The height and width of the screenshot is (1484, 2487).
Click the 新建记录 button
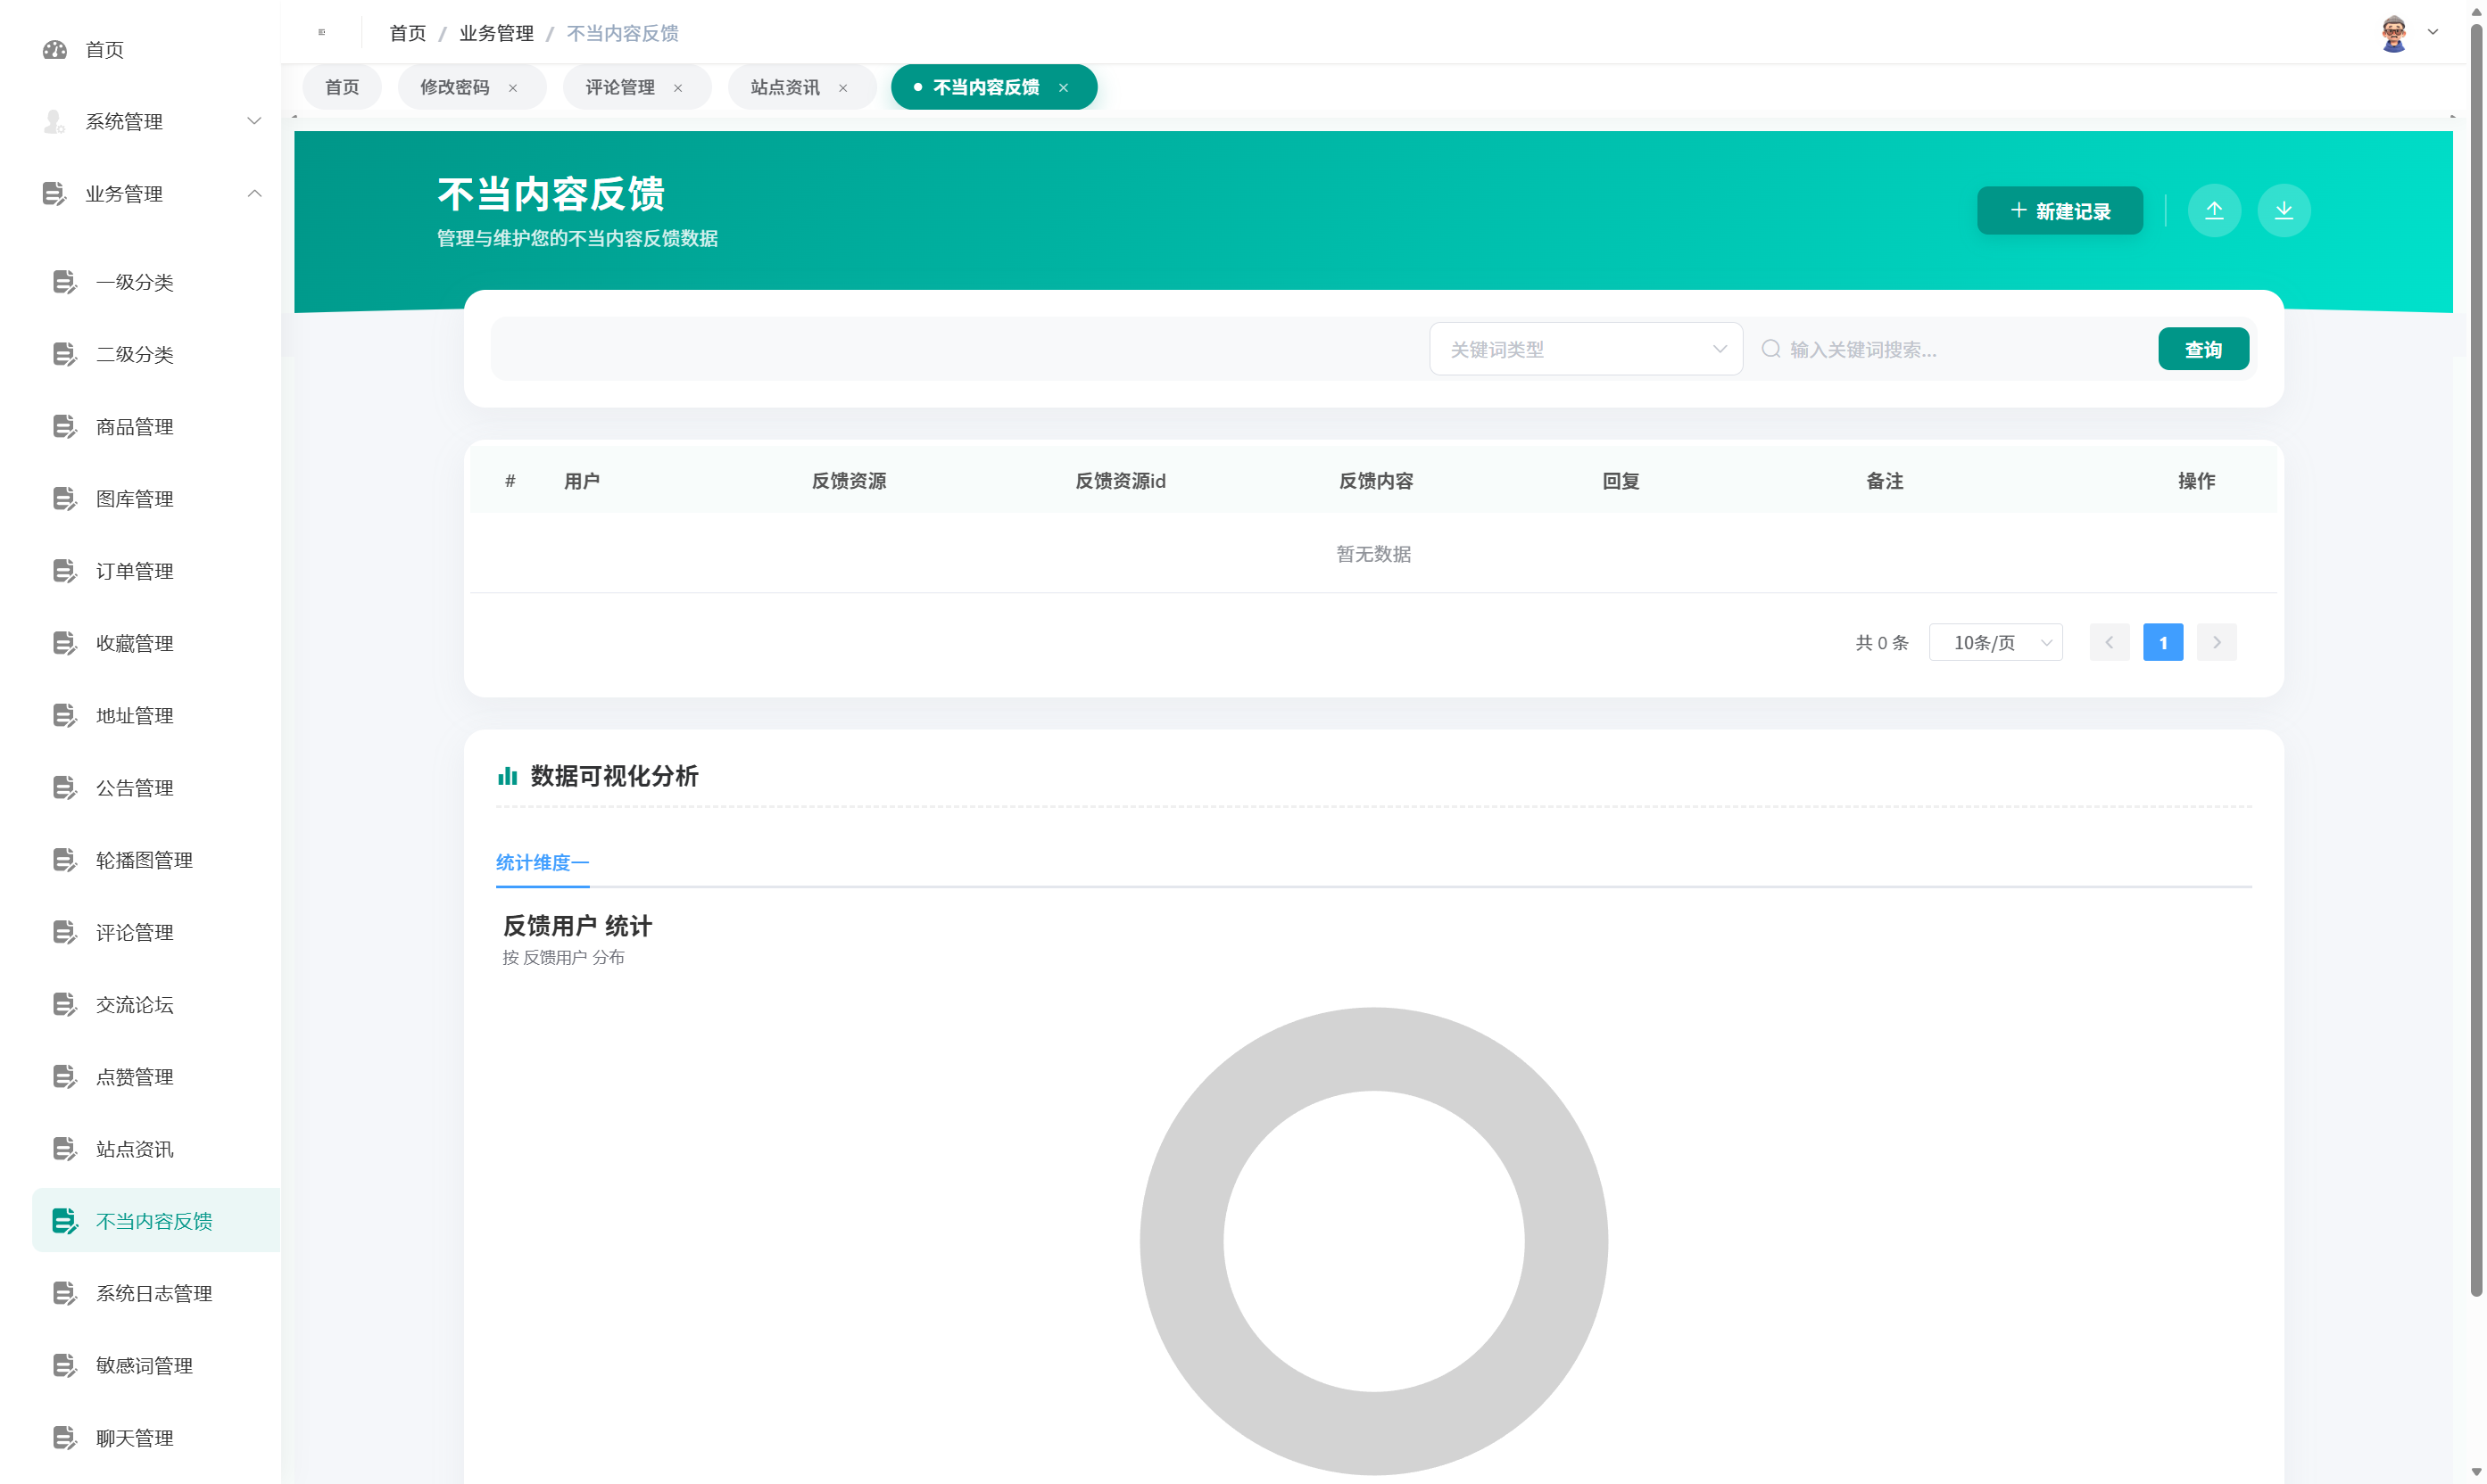[2060, 210]
